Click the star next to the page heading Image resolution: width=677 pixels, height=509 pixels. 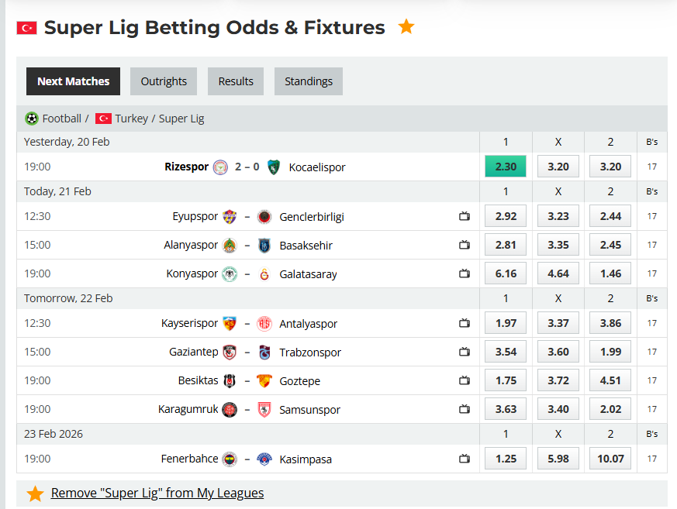point(406,26)
